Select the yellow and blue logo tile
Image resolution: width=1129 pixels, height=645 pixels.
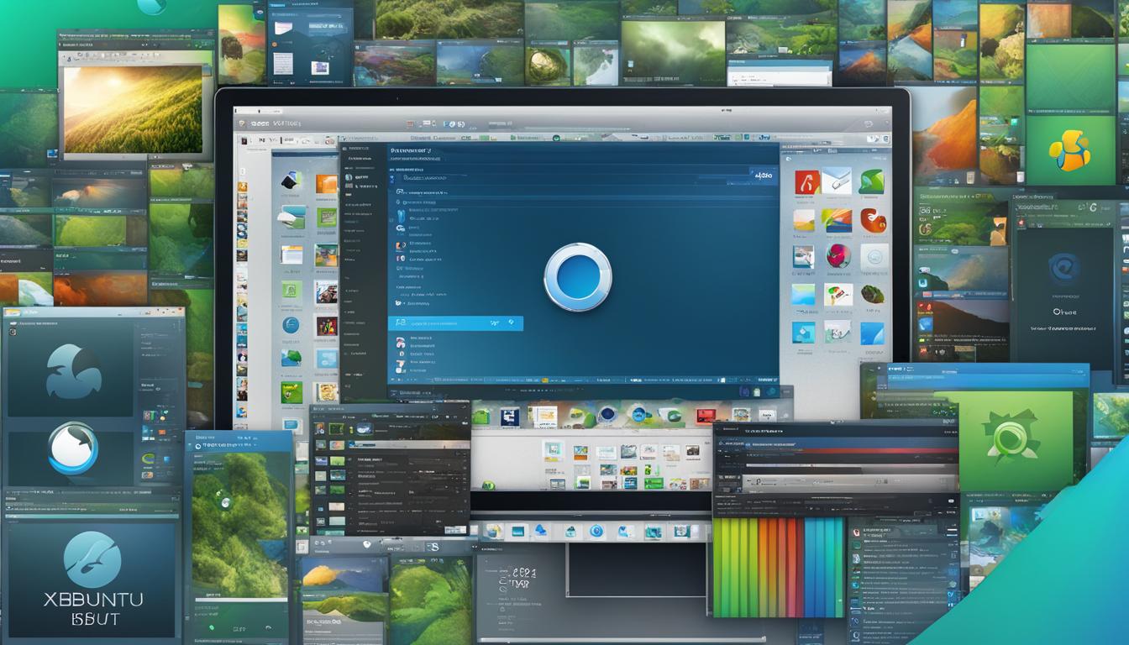pos(1069,151)
